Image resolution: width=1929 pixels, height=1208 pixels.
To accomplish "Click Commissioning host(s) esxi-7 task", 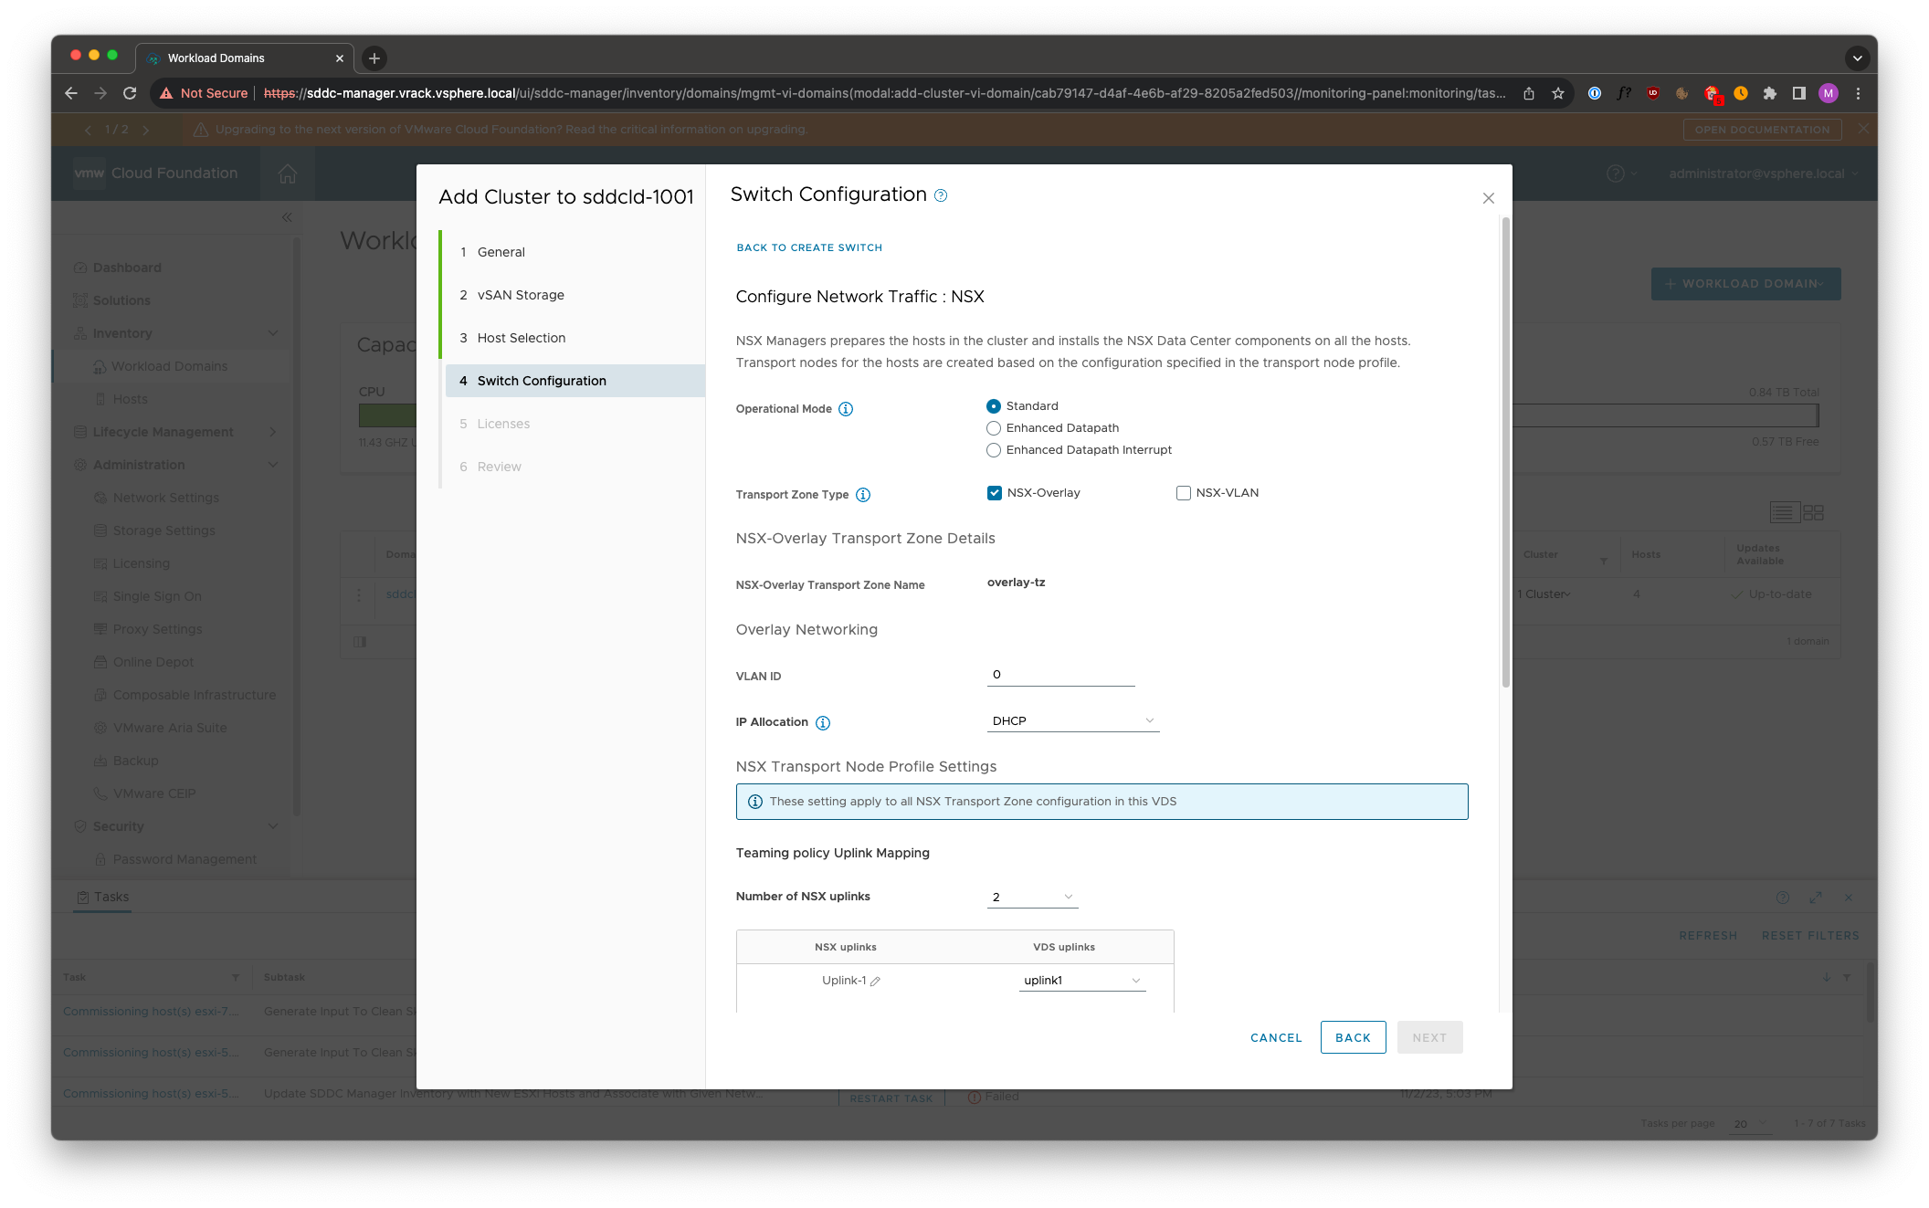I will pos(151,1012).
